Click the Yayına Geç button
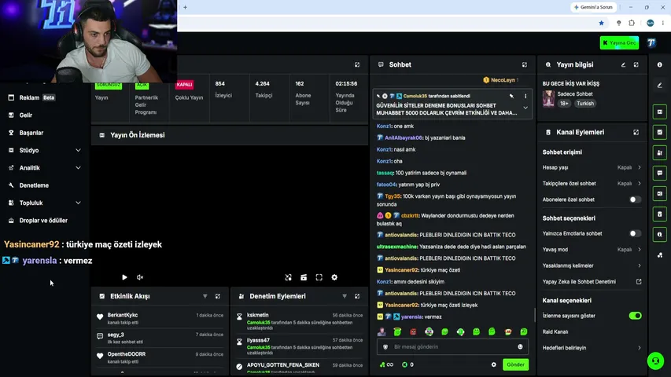671x377 pixels. pos(619,42)
